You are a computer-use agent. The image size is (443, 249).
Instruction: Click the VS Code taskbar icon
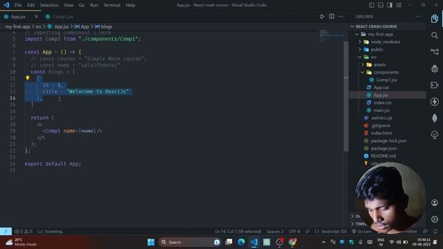click(x=254, y=242)
